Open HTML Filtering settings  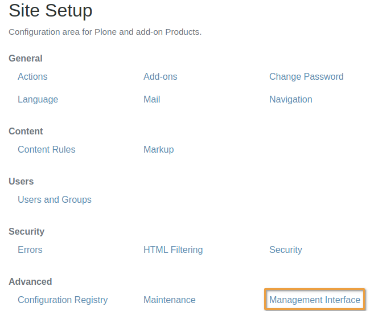pos(173,249)
